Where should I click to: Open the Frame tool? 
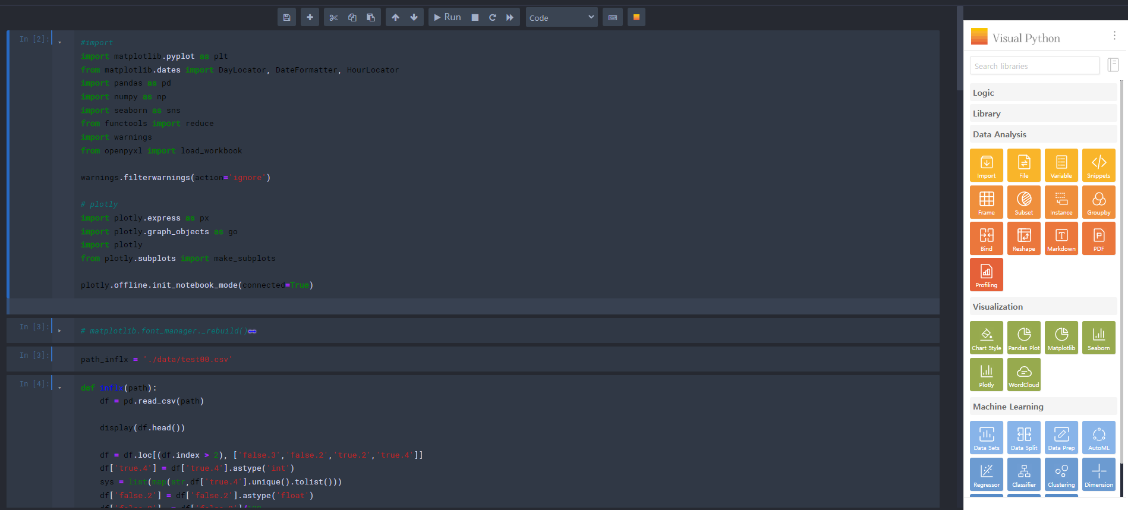(x=987, y=202)
